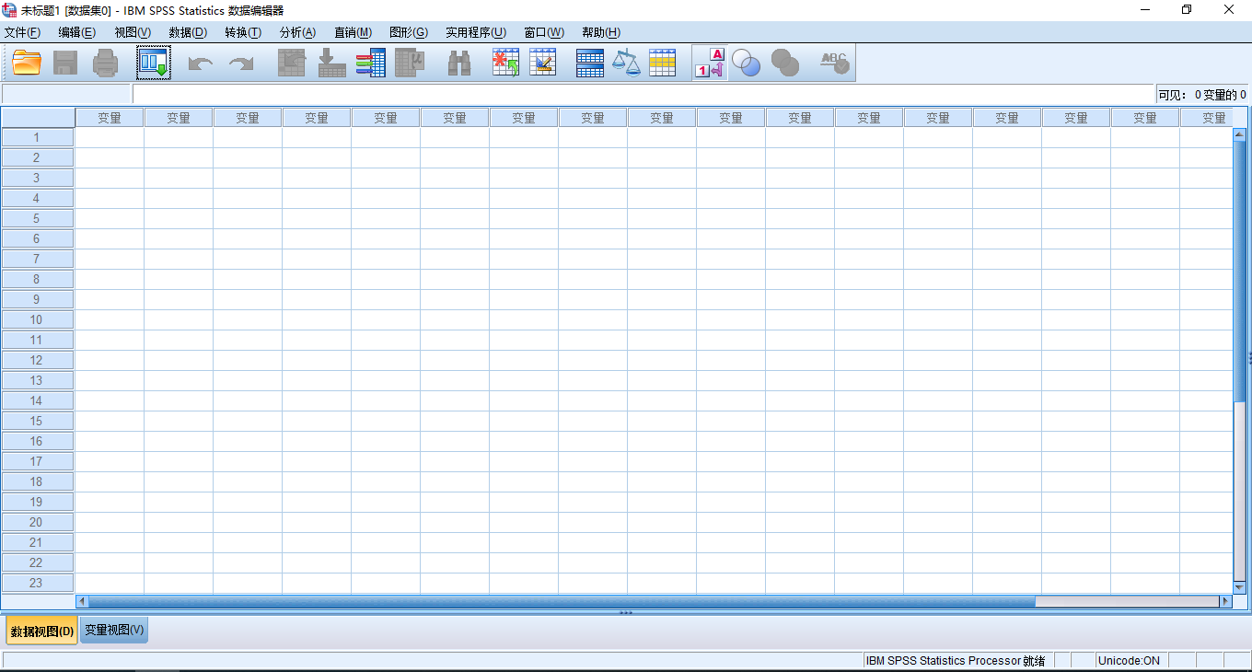Click the 'Unicode:ON' status bar entry
Viewport: 1252px width, 672px height.
(x=1129, y=660)
